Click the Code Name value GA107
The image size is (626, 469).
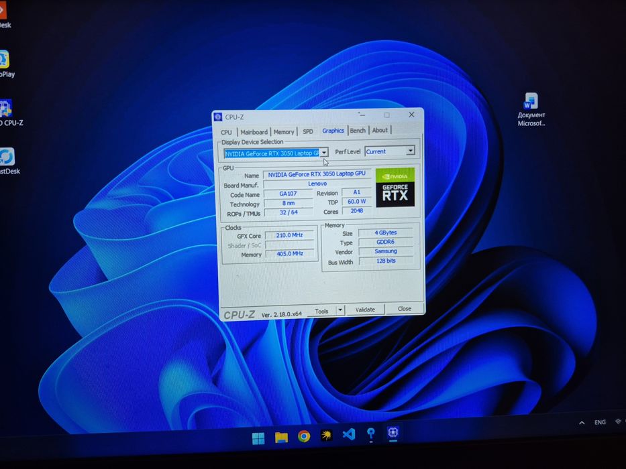(x=289, y=194)
